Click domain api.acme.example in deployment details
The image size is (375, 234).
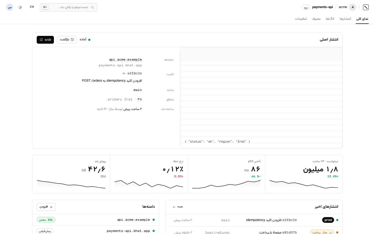pos(126,60)
